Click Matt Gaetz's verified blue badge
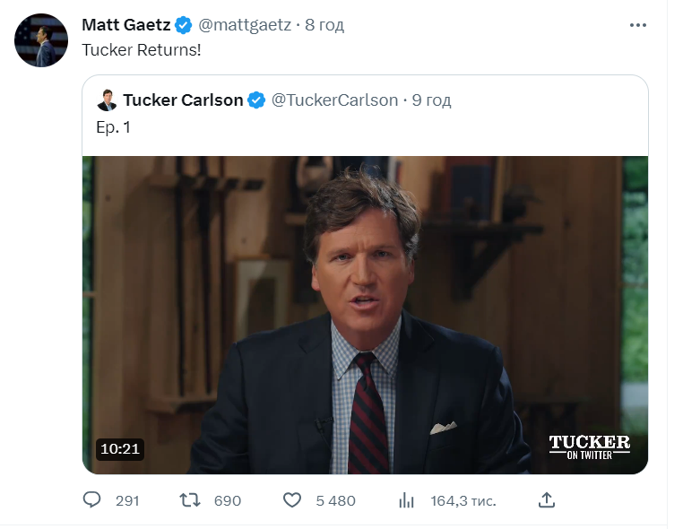 coord(184,25)
